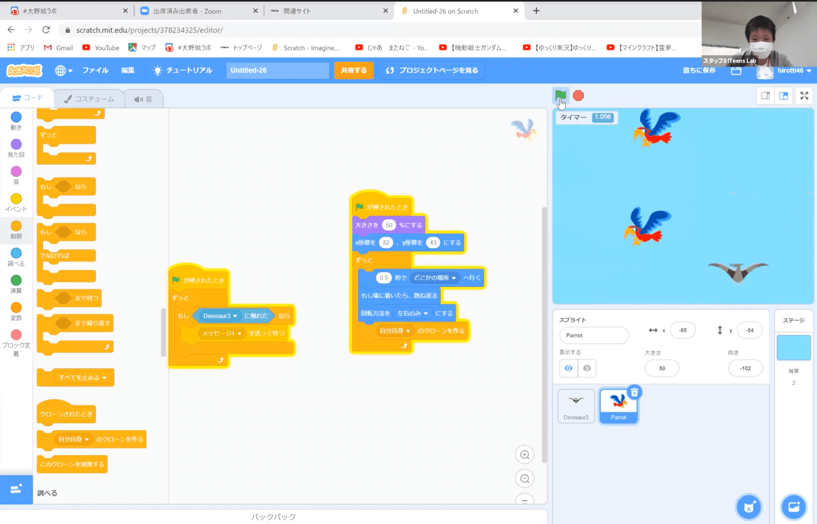817x524 pixels.
Task: Click the sprite x coordinate field
Action: click(x=683, y=330)
